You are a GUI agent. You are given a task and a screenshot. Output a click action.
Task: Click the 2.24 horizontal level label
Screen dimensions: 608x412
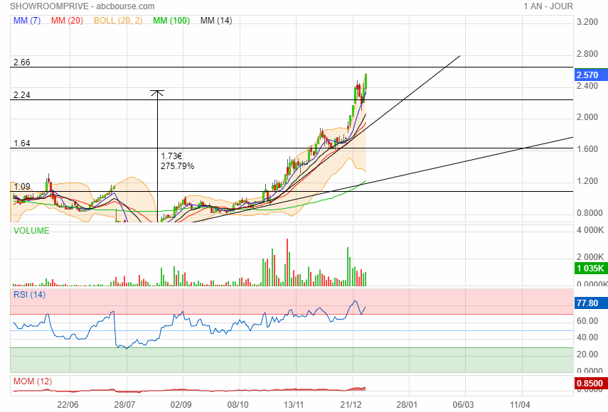coord(22,95)
